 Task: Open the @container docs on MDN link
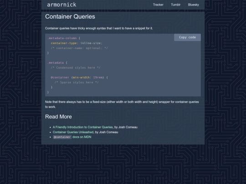[72, 137]
